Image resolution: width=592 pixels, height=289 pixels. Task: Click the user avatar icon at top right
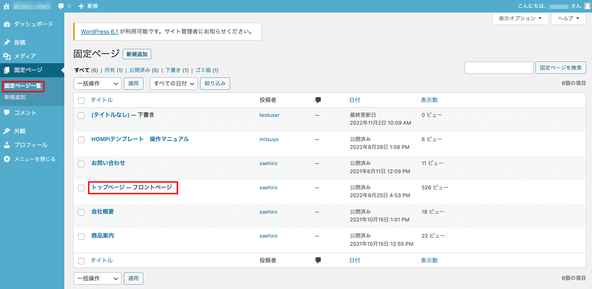click(587, 6)
